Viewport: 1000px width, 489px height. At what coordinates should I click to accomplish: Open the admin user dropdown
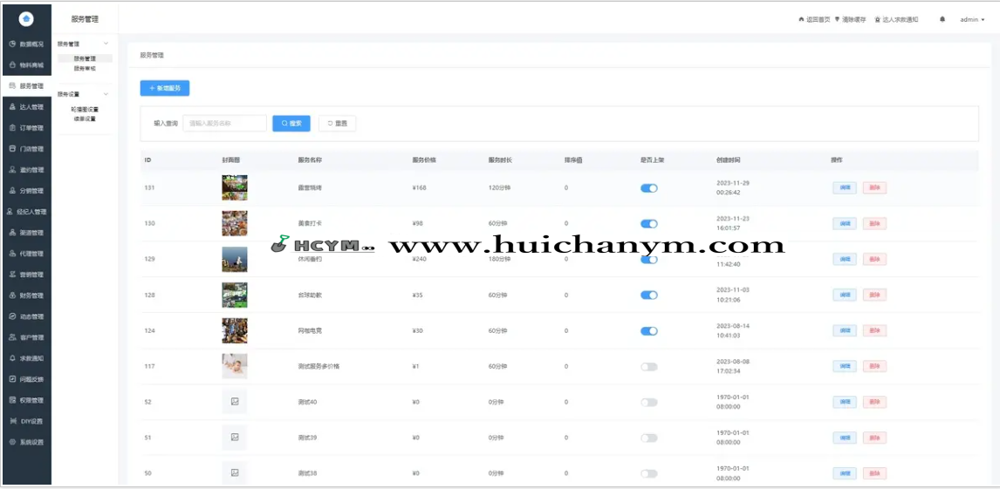pos(972,20)
